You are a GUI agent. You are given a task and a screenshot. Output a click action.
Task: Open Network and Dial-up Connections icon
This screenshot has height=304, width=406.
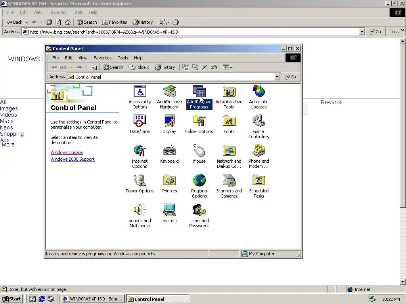229,157
